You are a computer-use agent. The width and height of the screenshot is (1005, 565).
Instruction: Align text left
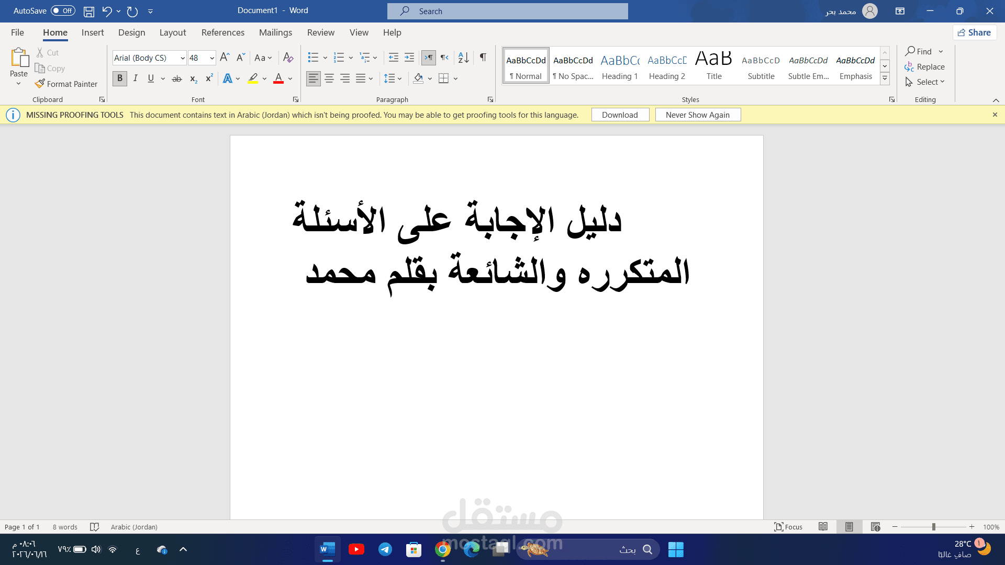(313, 78)
